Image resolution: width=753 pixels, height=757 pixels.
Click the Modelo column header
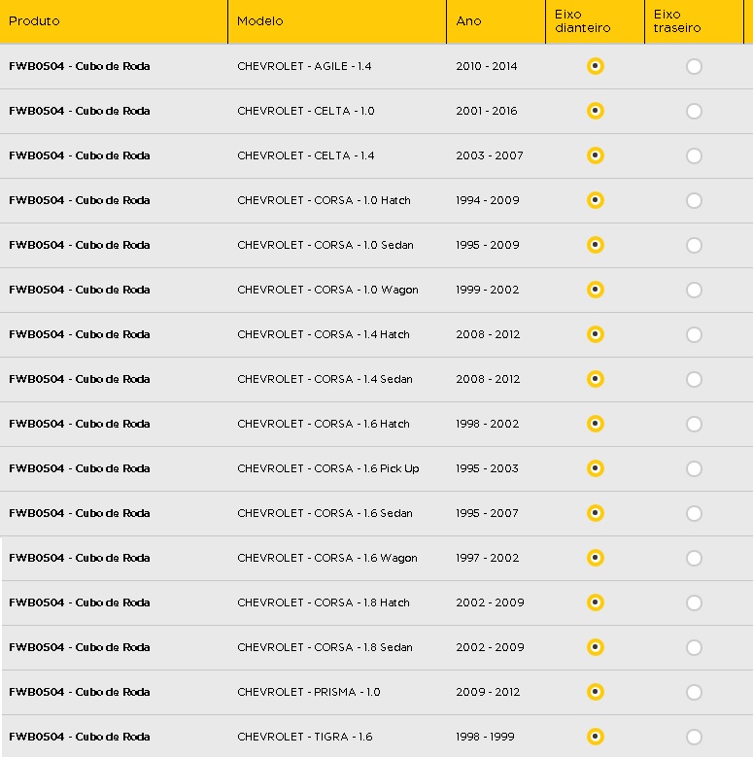point(337,21)
